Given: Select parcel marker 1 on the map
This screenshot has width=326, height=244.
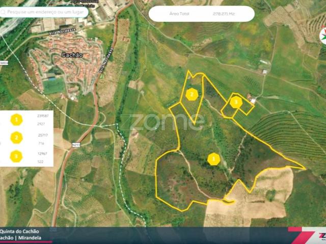Looking at the screenshot, I should [x=213, y=159].
